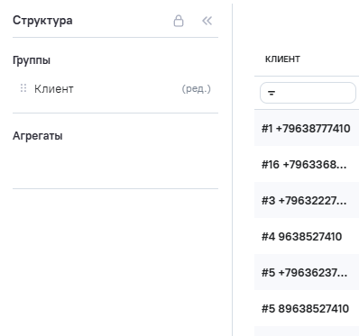Screen dimensions: 359x336
Task: Click the Структура panel title
Action: pyautogui.click(x=42, y=21)
